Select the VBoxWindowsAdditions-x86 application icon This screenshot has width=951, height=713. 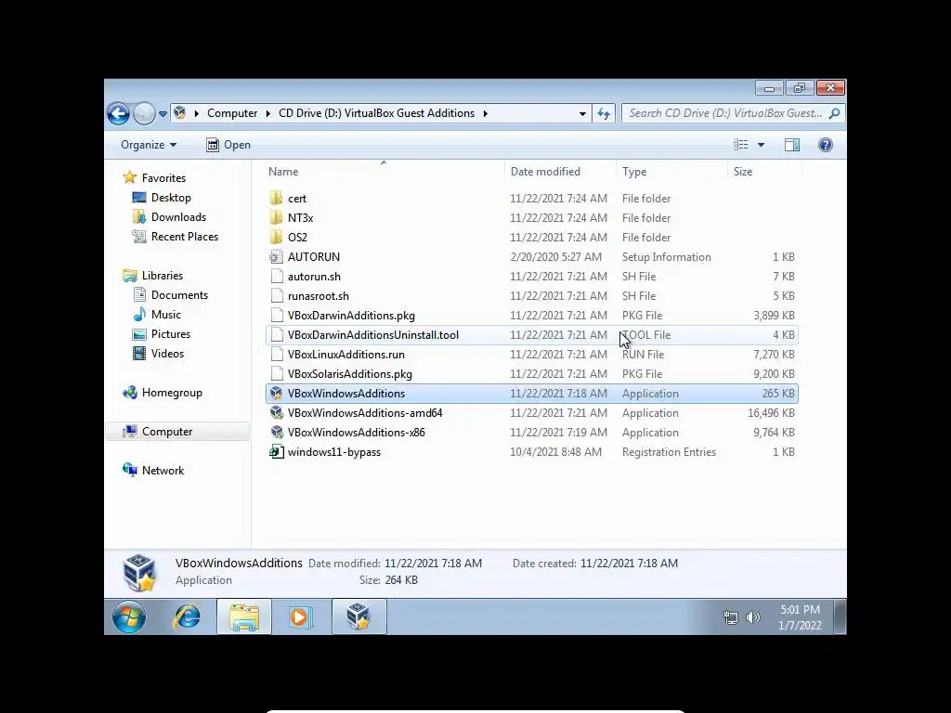click(x=277, y=433)
